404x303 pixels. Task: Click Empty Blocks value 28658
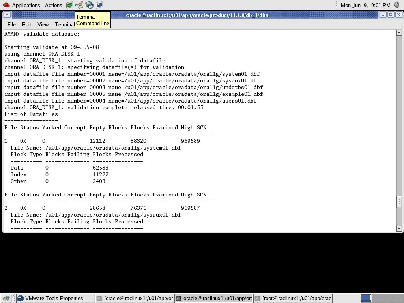tap(97, 208)
